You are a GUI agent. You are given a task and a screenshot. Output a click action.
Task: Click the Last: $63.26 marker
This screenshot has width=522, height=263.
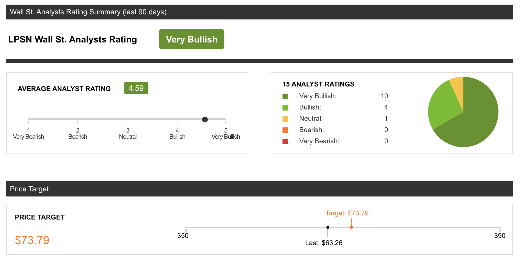click(x=324, y=243)
